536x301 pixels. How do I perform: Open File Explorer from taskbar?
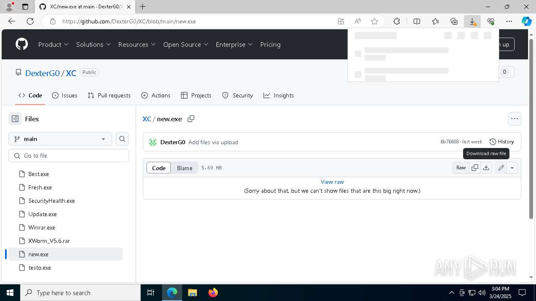(193, 293)
